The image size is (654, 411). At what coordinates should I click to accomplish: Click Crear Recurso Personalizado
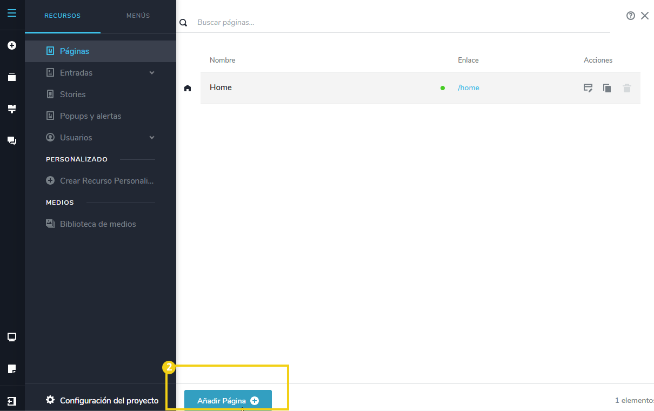(x=101, y=181)
